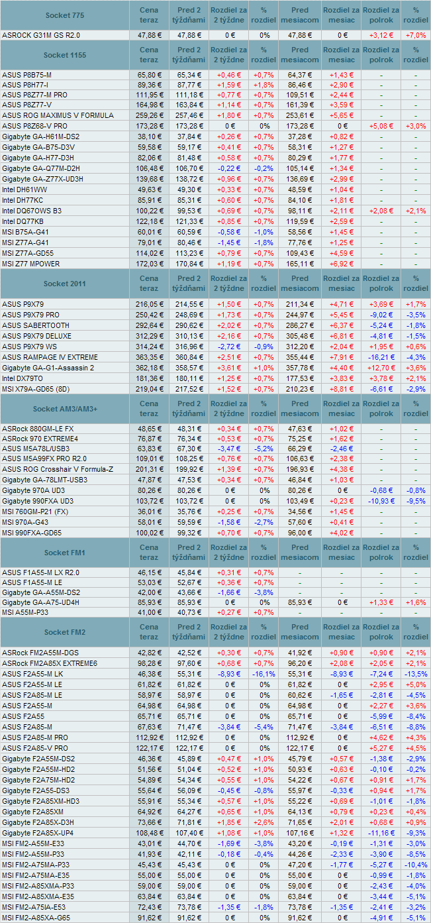The width and height of the screenshot is (431, 923).
Task: Select Gigabyte GA-G1-Assassin 2 product name
Action: pos(48,368)
